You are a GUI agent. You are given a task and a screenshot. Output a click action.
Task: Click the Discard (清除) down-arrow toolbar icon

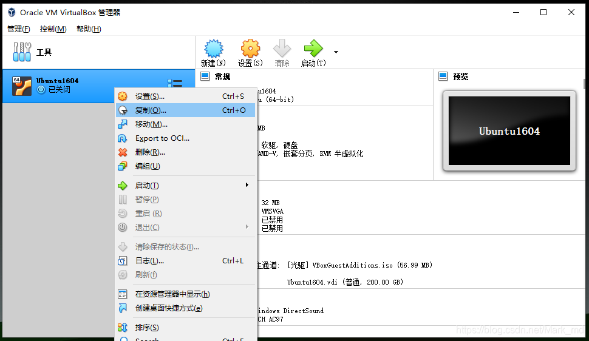pyautogui.click(x=282, y=48)
